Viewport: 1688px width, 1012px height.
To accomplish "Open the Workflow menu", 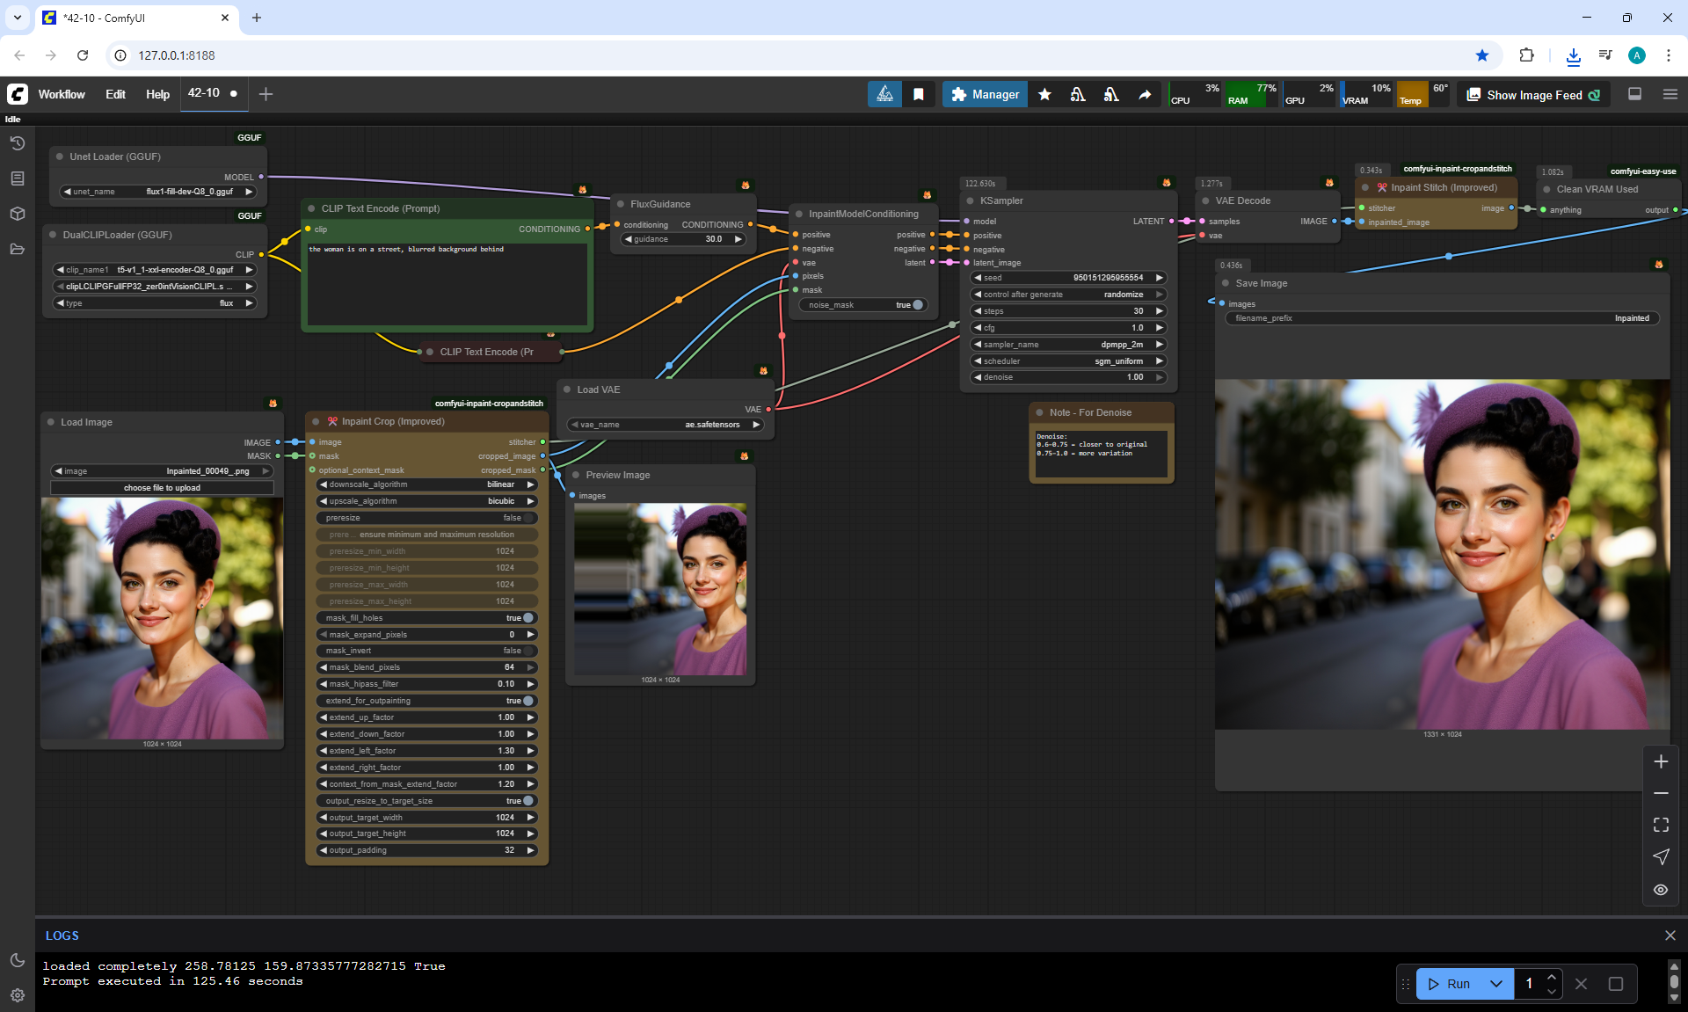I will click(62, 94).
